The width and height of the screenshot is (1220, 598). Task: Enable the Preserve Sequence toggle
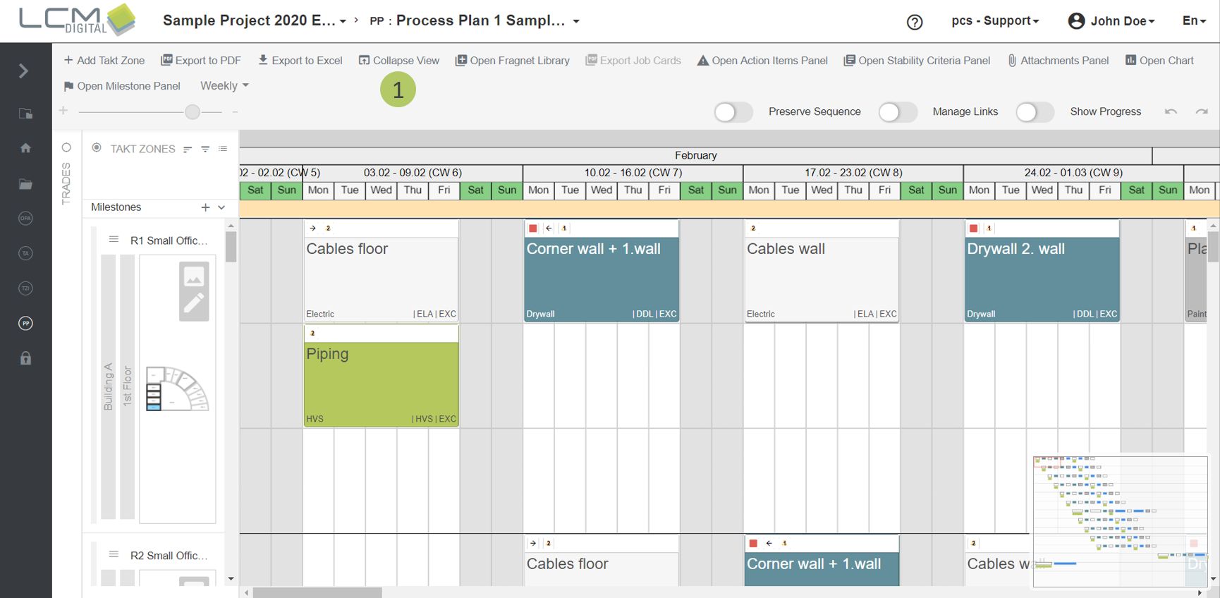(733, 112)
